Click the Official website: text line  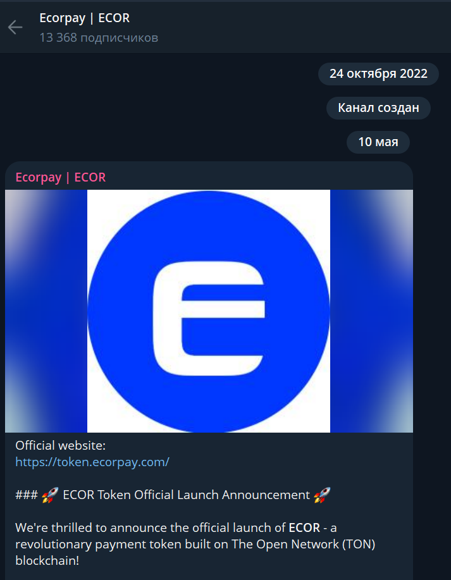click(x=60, y=445)
